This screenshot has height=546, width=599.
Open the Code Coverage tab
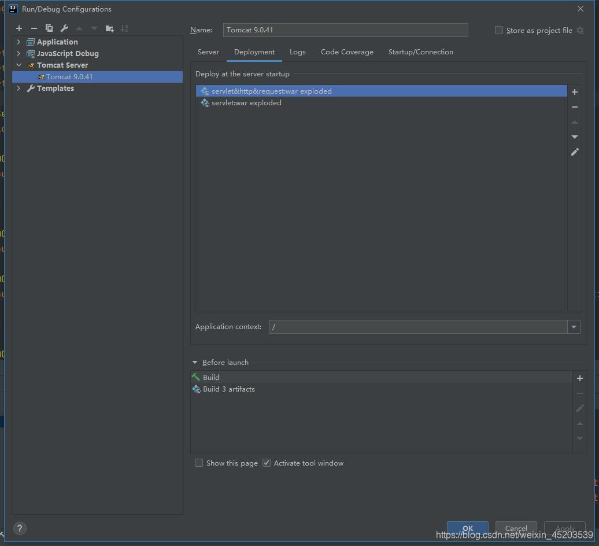click(x=347, y=52)
